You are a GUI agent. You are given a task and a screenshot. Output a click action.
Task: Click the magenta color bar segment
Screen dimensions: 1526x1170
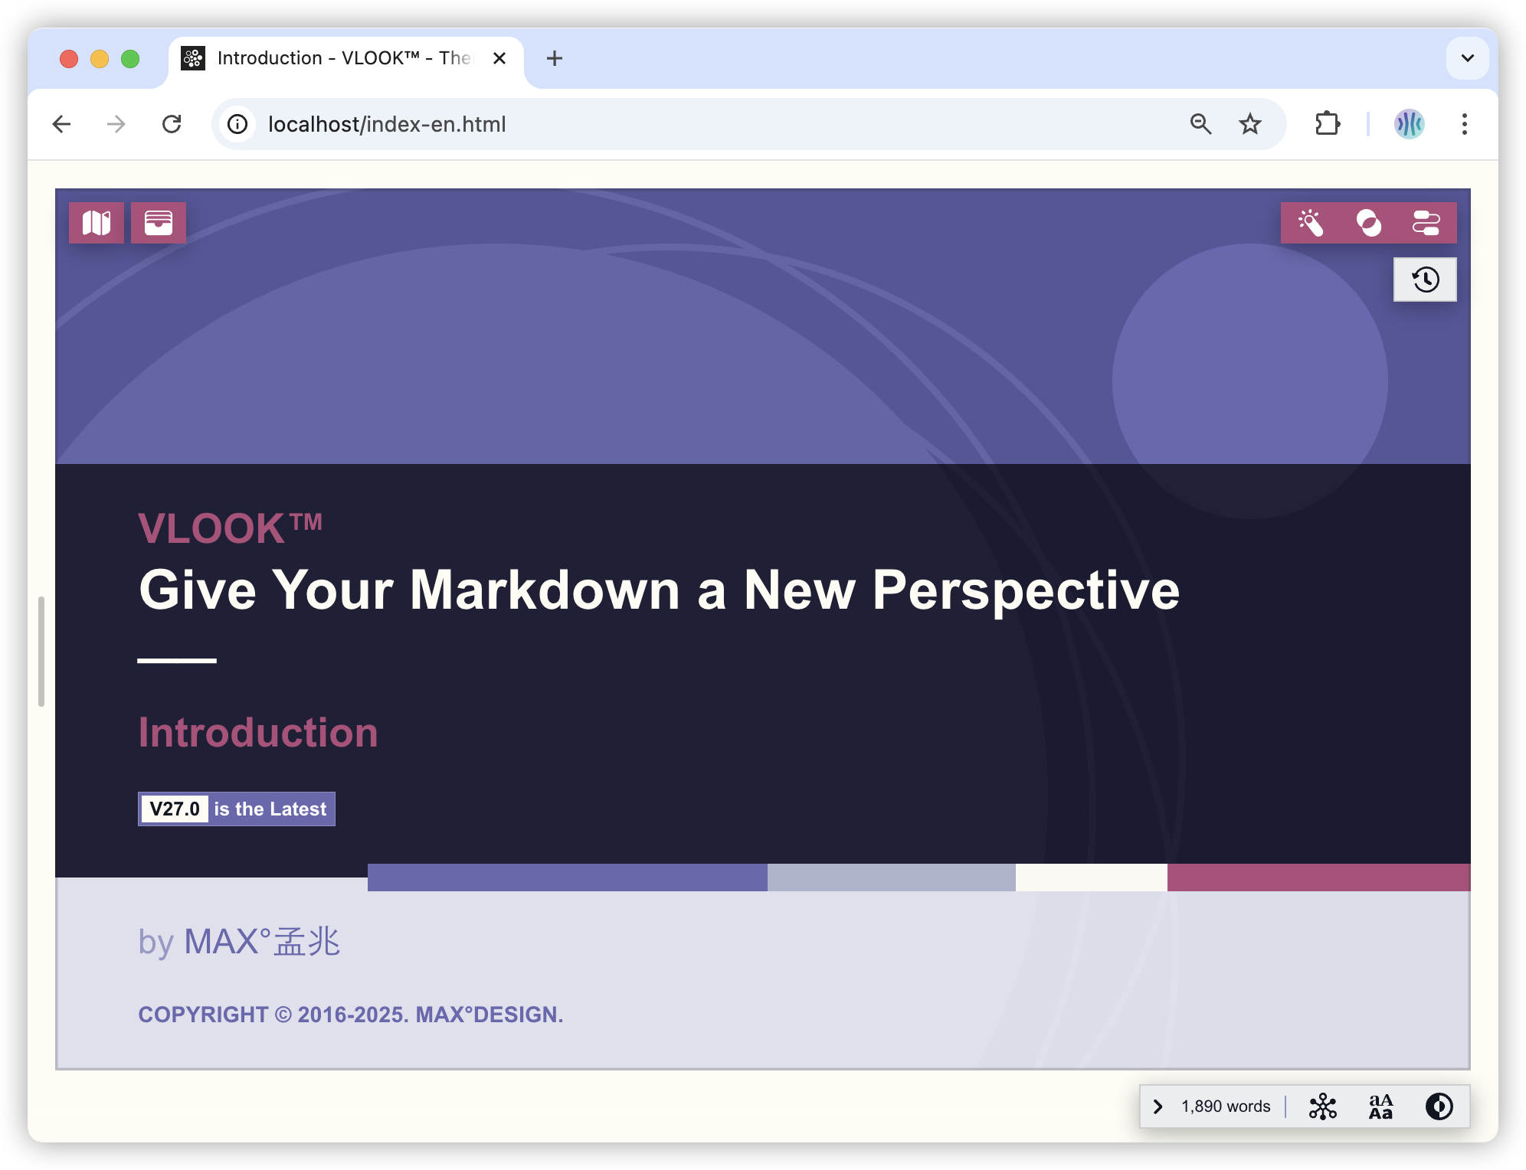pos(1319,877)
